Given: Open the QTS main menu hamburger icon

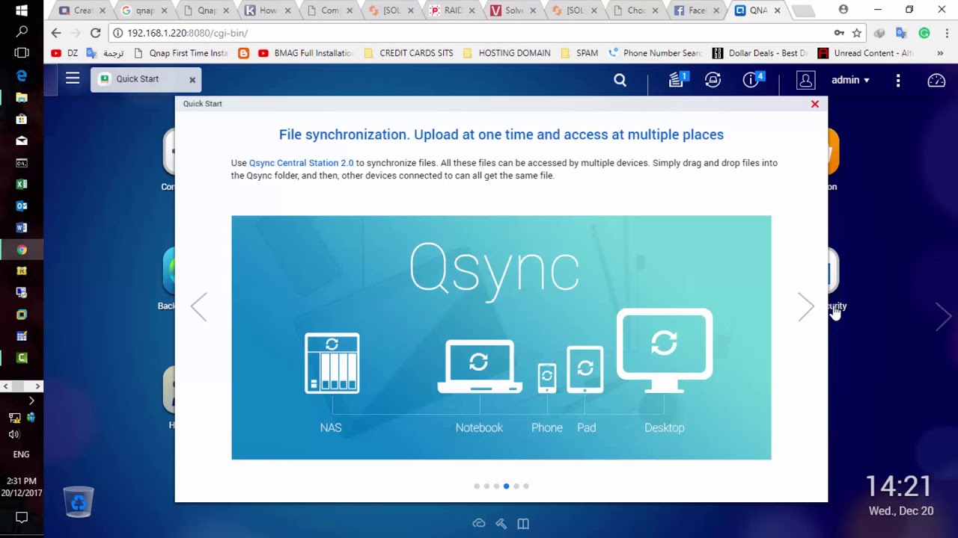Looking at the screenshot, I should (x=73, y=78).
